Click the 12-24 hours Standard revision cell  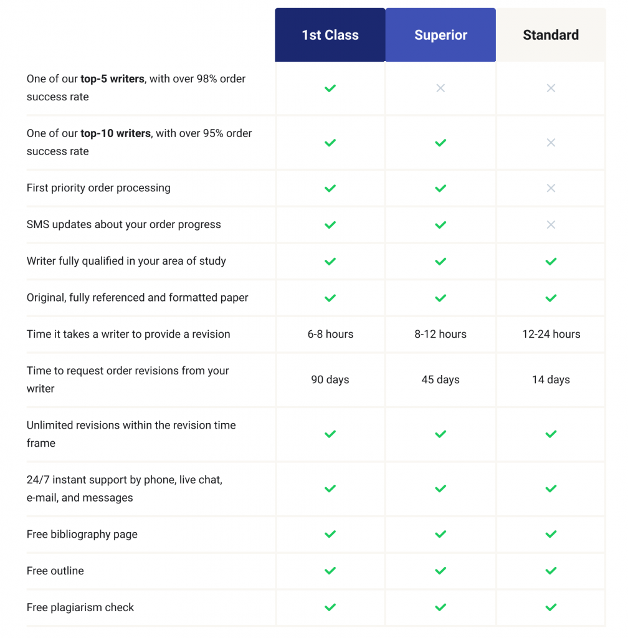[551, 335]
